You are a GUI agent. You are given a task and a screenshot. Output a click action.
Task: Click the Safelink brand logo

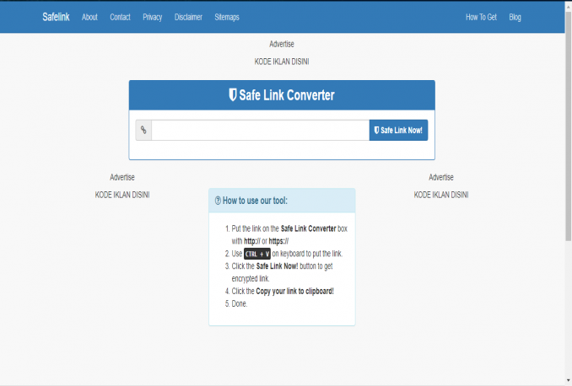tap(57, 17)
